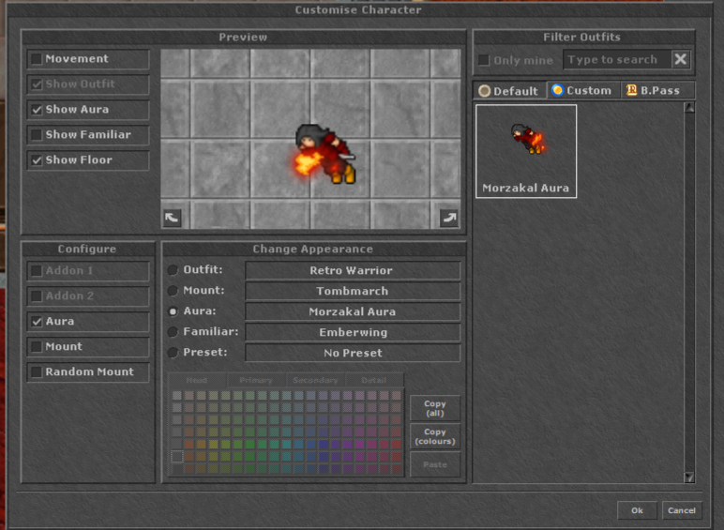
Task: Uncheck Show Aura option
Action: [37, 110]
